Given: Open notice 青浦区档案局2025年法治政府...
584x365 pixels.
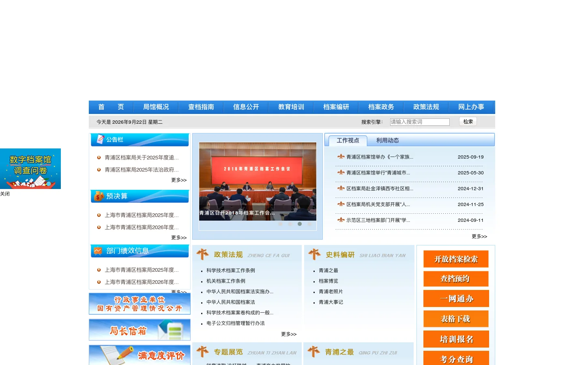Looking at the screenshot, I should tap(142, 170).
